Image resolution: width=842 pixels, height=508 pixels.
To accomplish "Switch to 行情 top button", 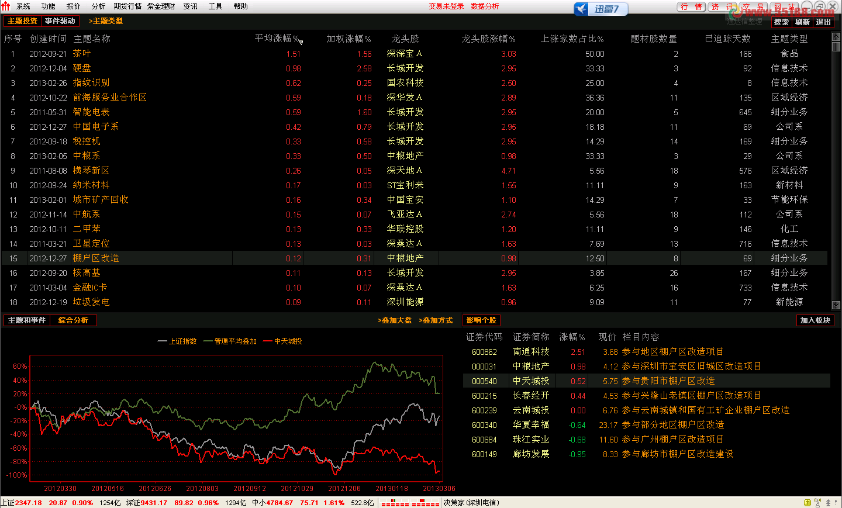I will (x=691, y=7).
